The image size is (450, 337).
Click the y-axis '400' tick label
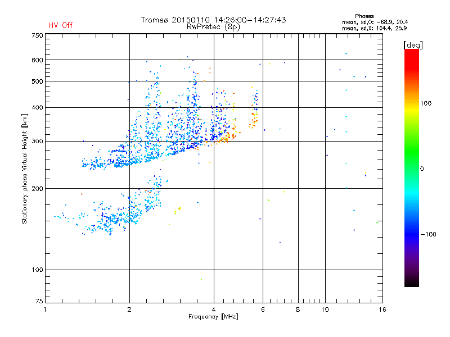tap(37, 107)
